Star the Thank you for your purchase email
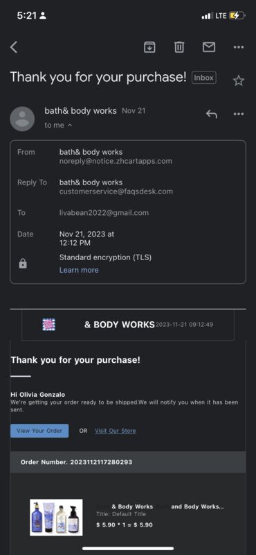This screenshot has width=256, height=555. tap(239, 80)
